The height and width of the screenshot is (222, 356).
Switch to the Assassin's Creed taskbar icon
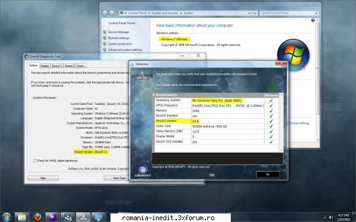(83, 217)
